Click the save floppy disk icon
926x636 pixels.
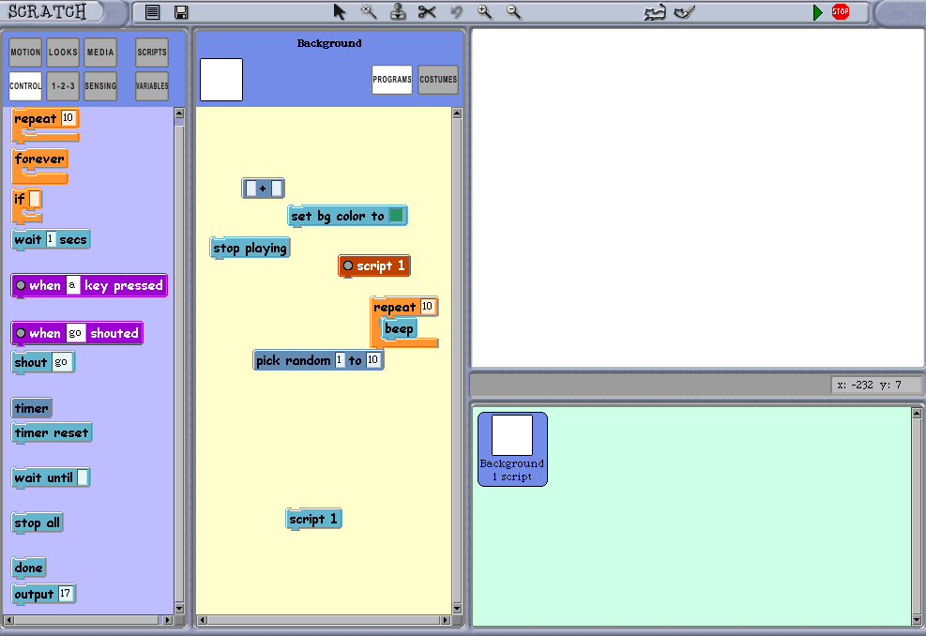point(181,12)
